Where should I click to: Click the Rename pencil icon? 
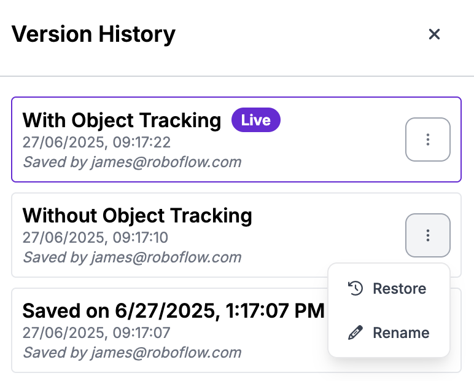[x=355, y=333]
